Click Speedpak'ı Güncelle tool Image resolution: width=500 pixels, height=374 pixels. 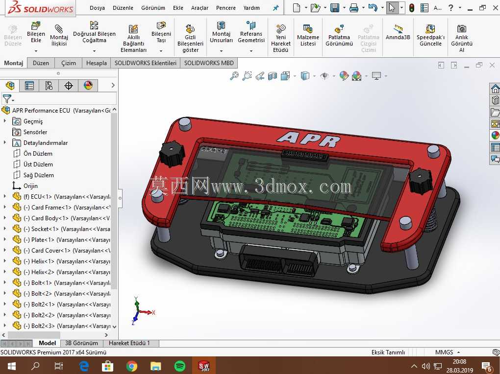430,35
